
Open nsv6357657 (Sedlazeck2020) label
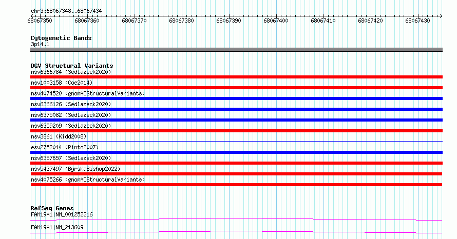click(x=71, y=158)
